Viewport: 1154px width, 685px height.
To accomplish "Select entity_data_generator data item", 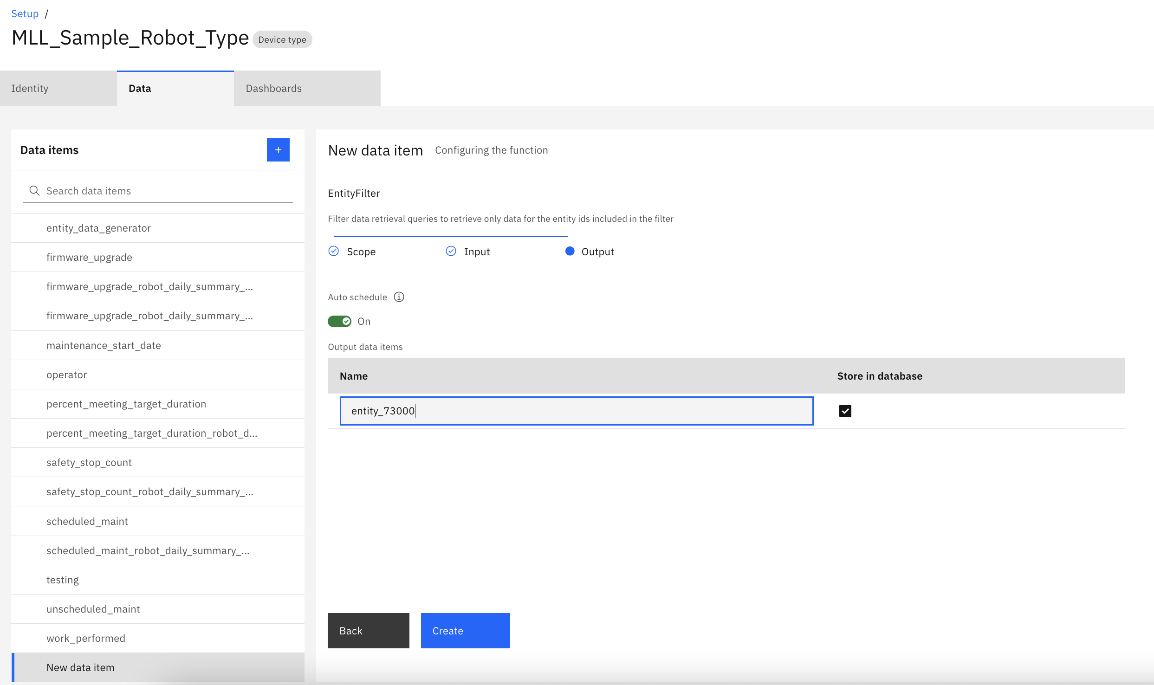I will 158,228.
